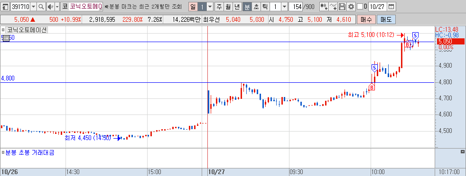Image resolution: width=466 pixels, height=176 pixels.
Task: Click the stock search magnifier icon
Action: (41, 6)
